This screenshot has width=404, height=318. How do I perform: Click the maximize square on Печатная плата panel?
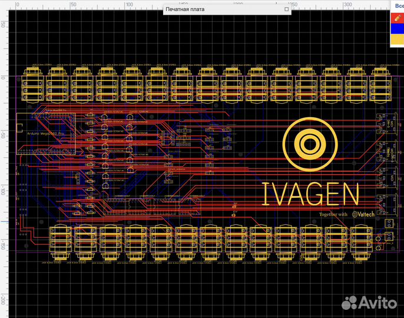click(x=287, y=9)
